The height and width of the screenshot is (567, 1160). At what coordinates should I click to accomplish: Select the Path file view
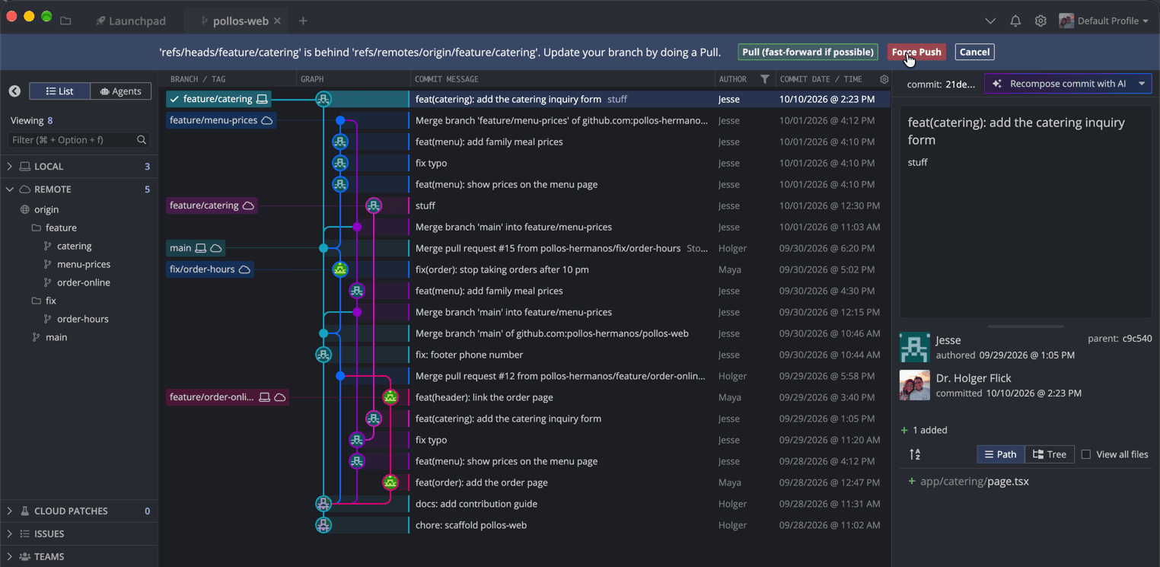[1001, 454]
